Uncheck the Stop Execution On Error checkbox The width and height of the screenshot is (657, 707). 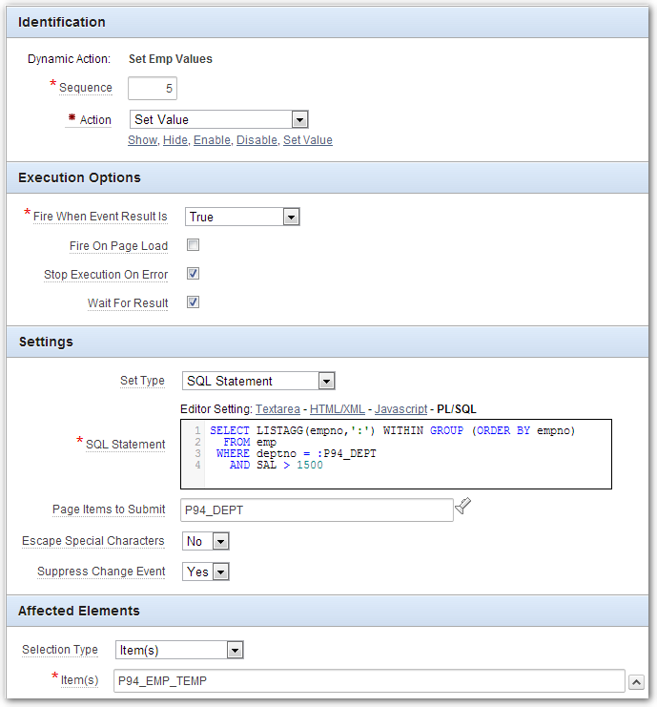coord(193,274)
